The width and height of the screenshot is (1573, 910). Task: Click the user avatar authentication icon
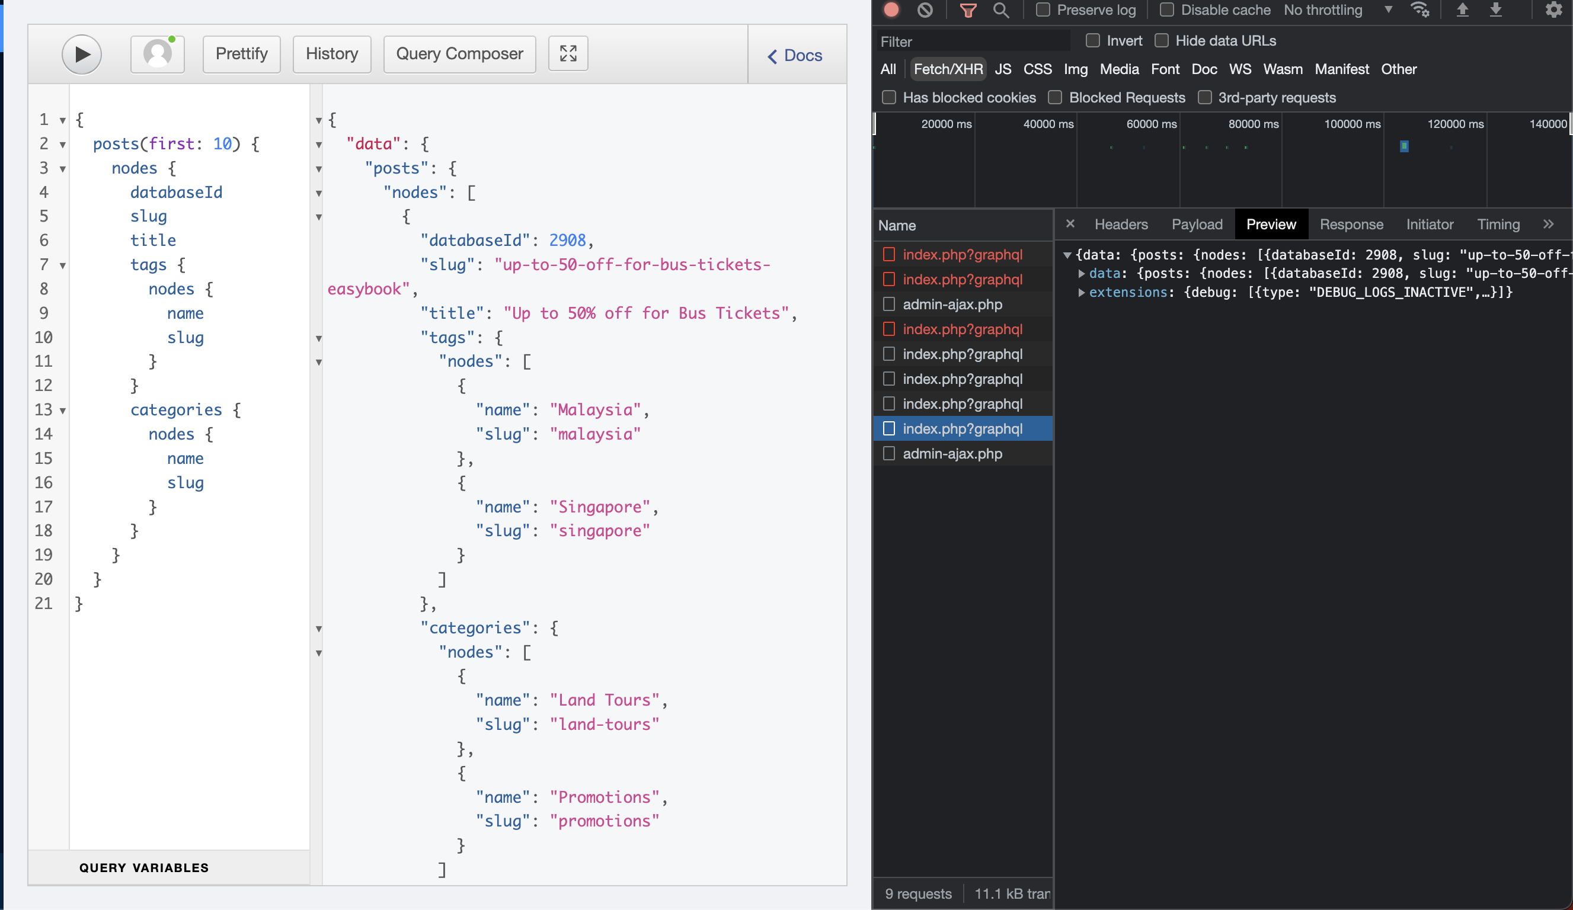coord(157,54)
